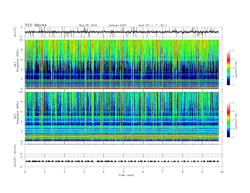Click the "-3" tick on the ch.1 colorbar
The height and width of the screenshot is (193, 250).
pyautogui.click(x=233, y=51)
